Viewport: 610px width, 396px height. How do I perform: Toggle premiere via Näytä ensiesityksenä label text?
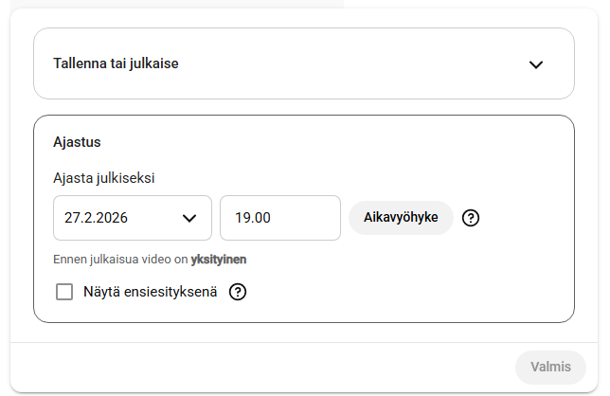click(151, 292)
